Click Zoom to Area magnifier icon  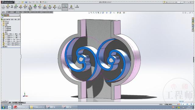pyautogui.click(x=94, y=13)
